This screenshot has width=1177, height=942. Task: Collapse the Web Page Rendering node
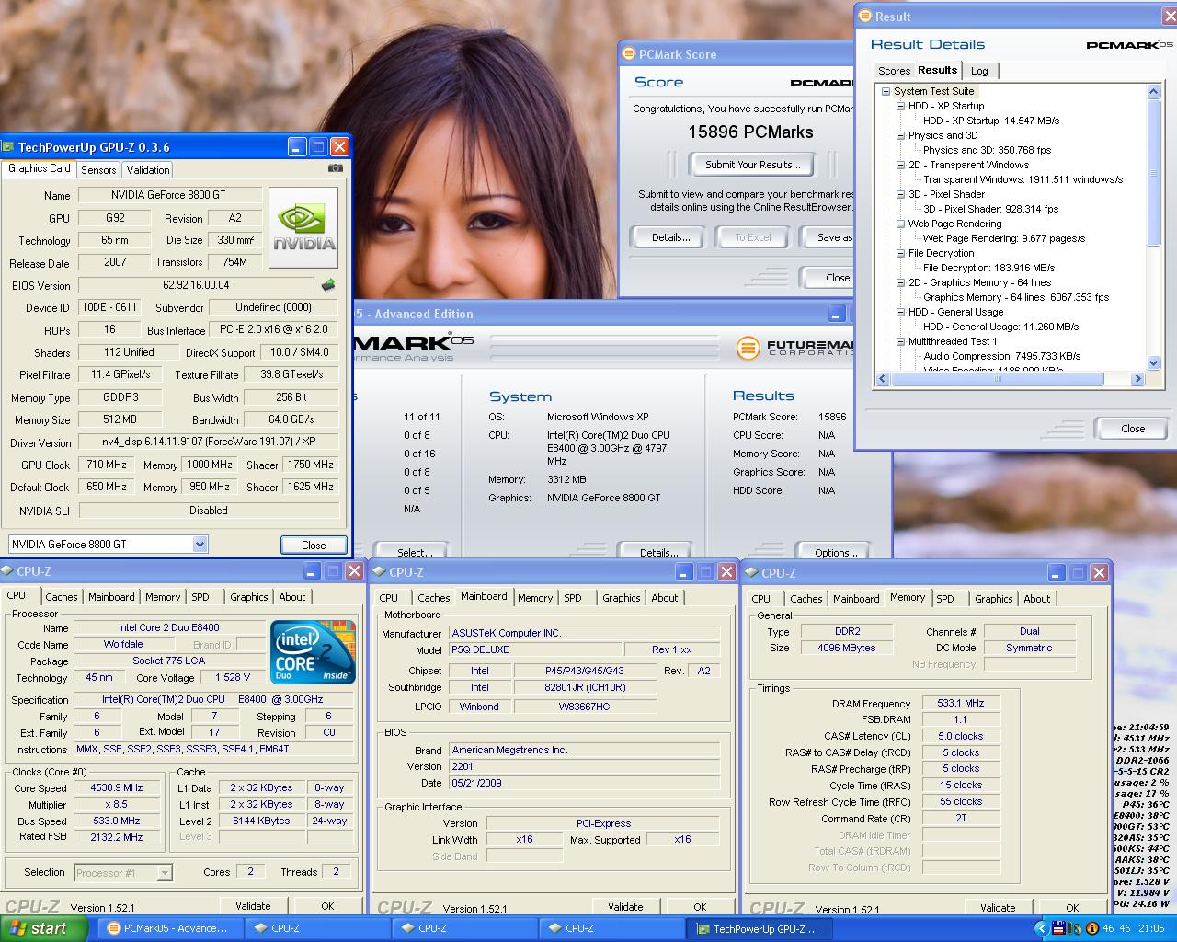(x=900, y=224)
